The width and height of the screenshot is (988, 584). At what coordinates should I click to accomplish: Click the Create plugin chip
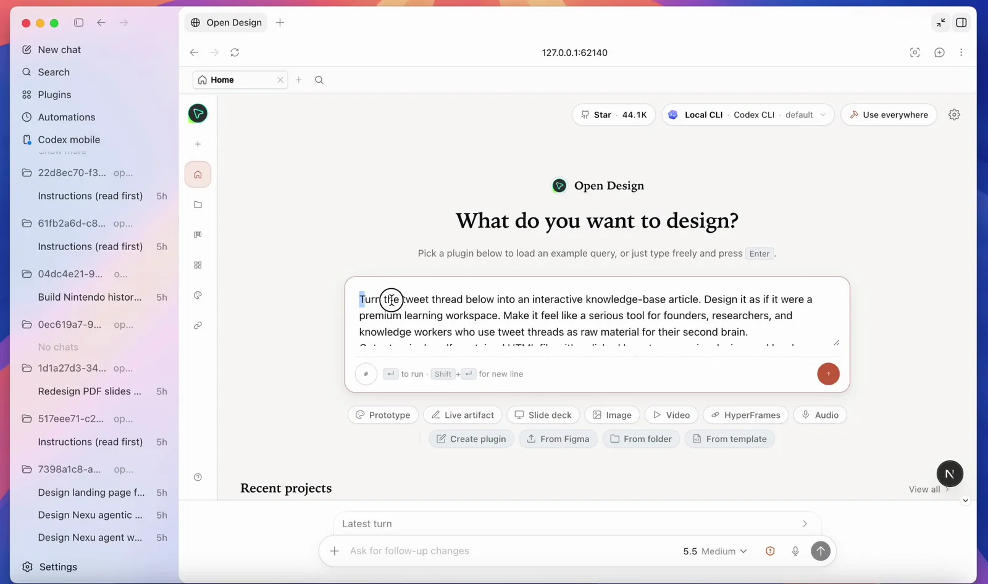pos(471,439)
